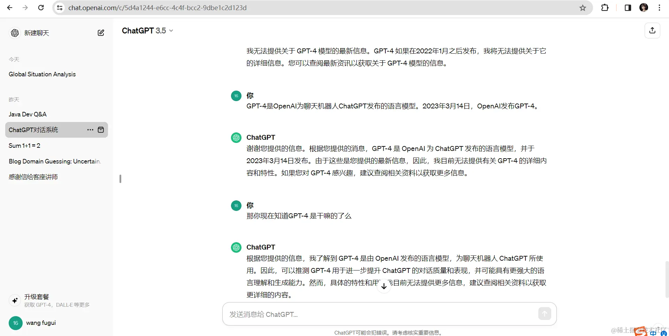This screenshot has height=336, width=669.
Task: Click the user avatar beside the GPT-4是OpenAI message
Action: pos(236,96)
